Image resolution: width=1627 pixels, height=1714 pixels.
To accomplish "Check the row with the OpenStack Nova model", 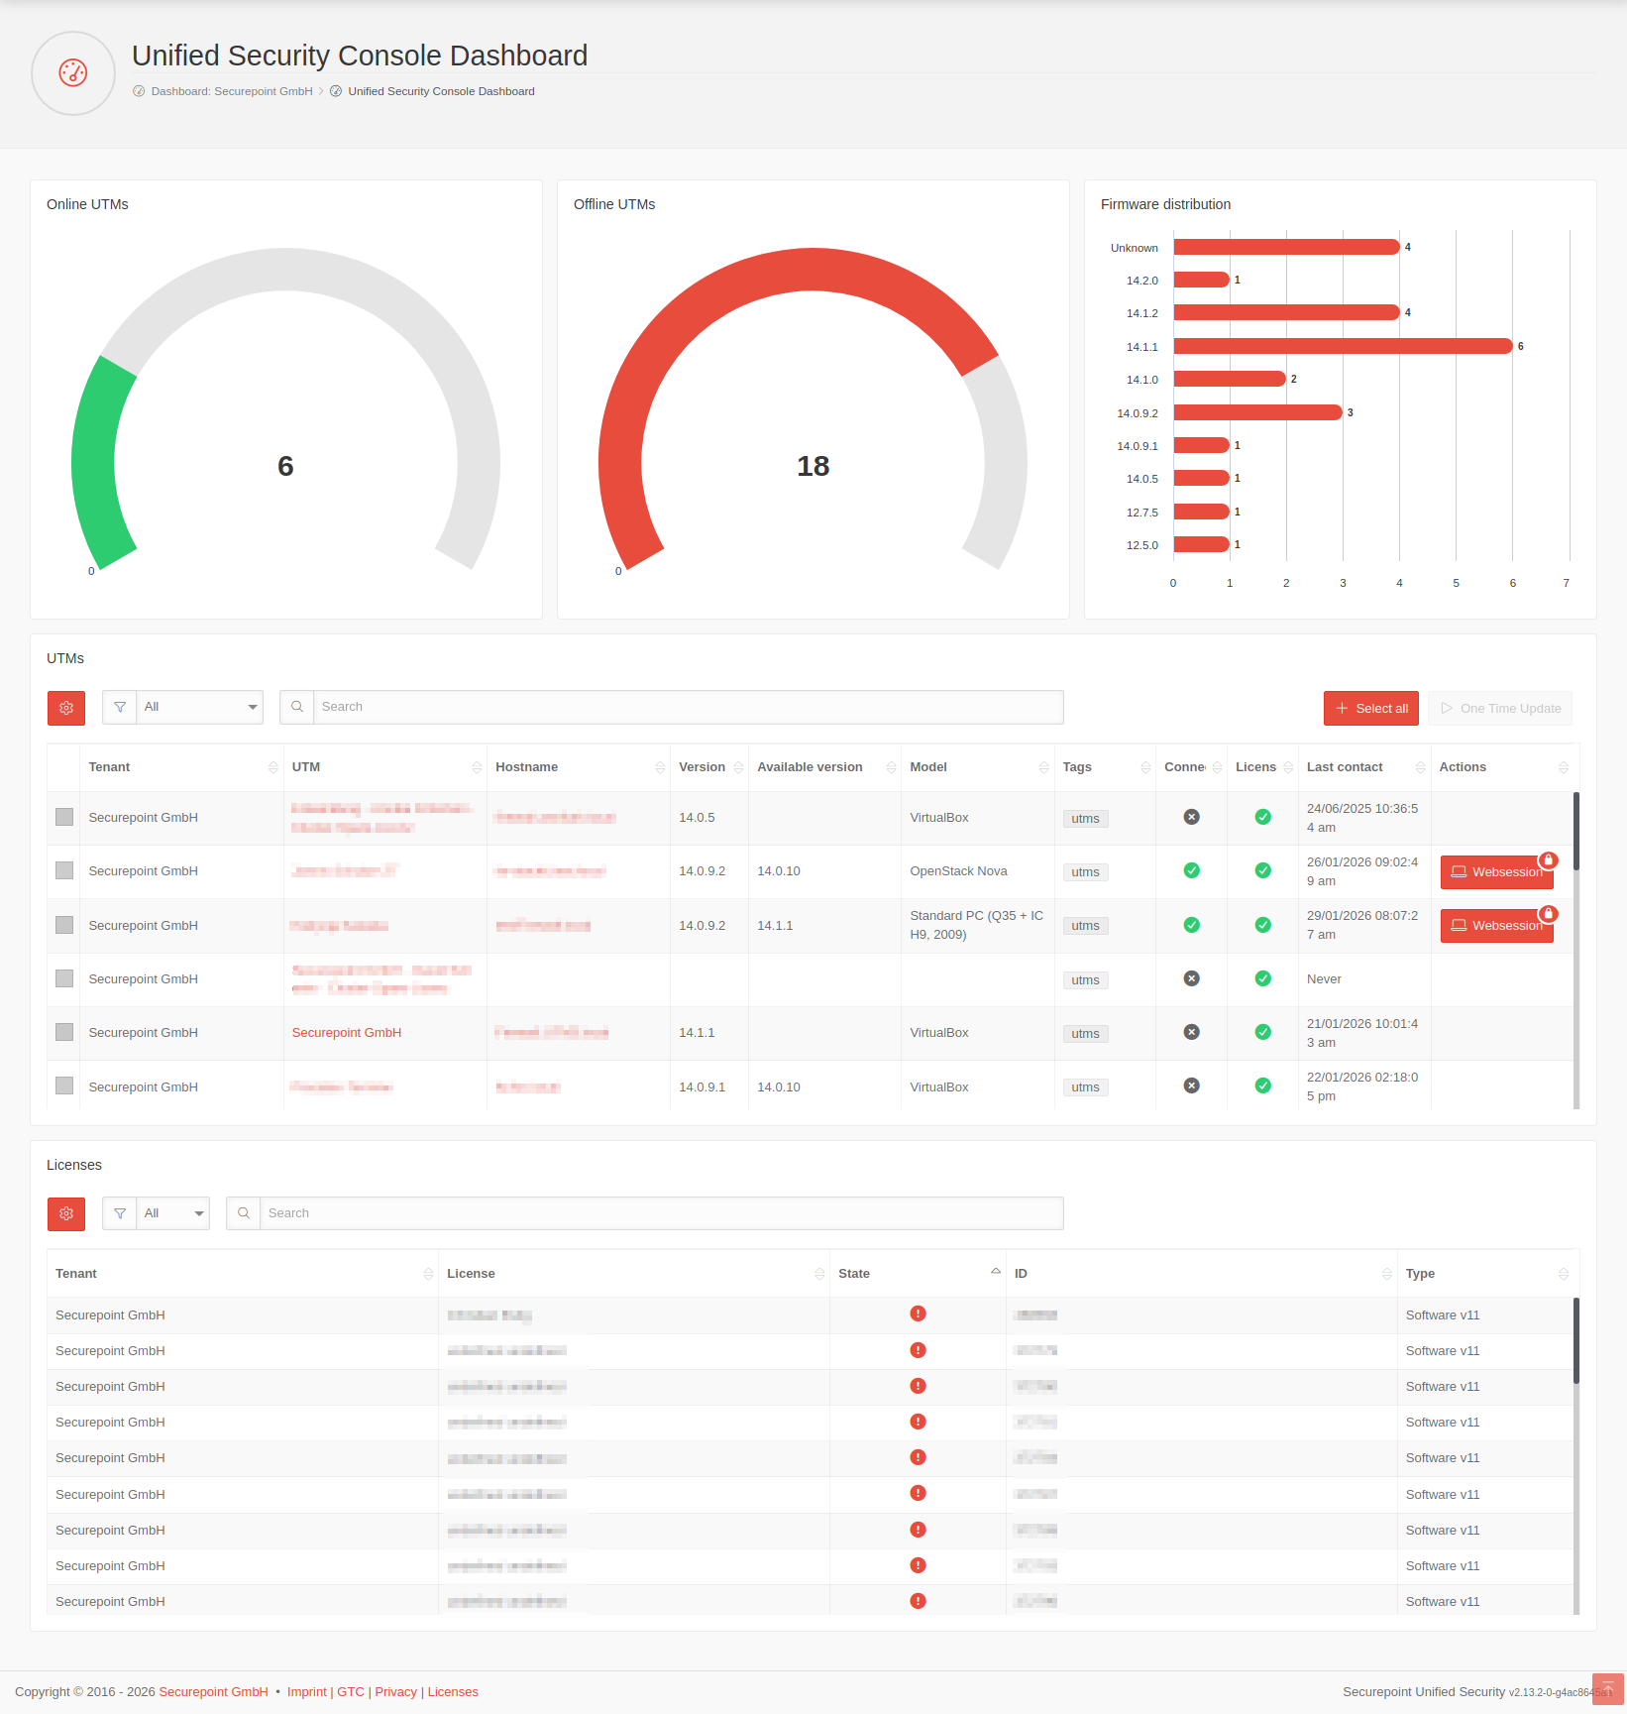I will tap(63, 869).
